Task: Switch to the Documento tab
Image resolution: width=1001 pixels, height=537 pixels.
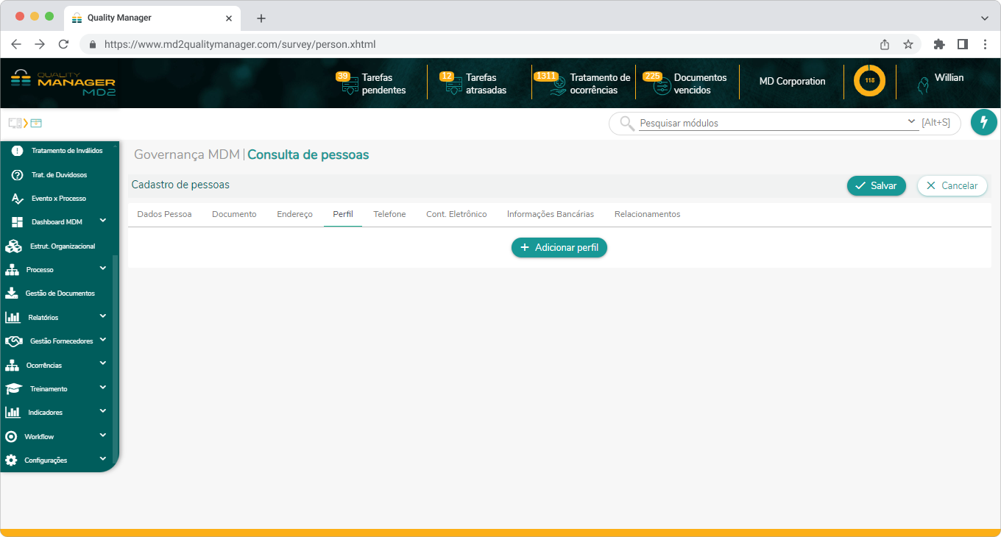Action: (x=234, y=214)
